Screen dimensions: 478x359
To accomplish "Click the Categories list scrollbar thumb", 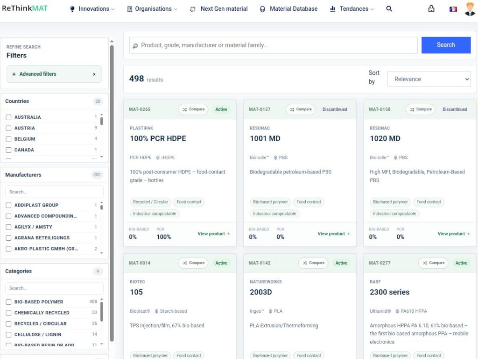I will coord(101,311).
